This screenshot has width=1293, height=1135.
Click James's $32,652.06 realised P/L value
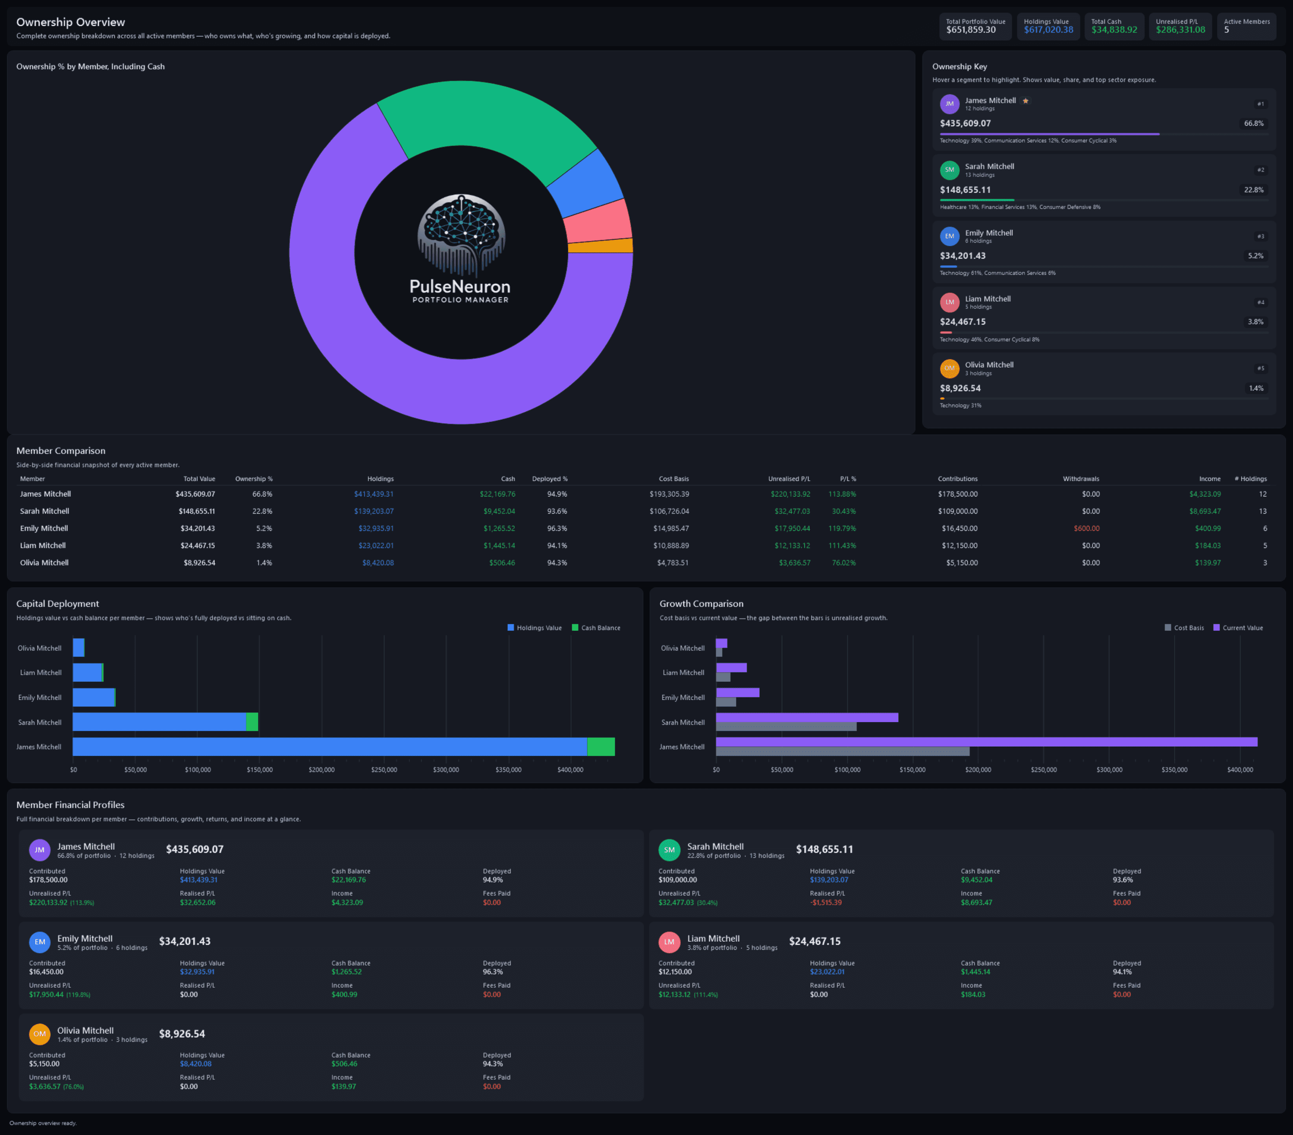click(x=197, y=903)
